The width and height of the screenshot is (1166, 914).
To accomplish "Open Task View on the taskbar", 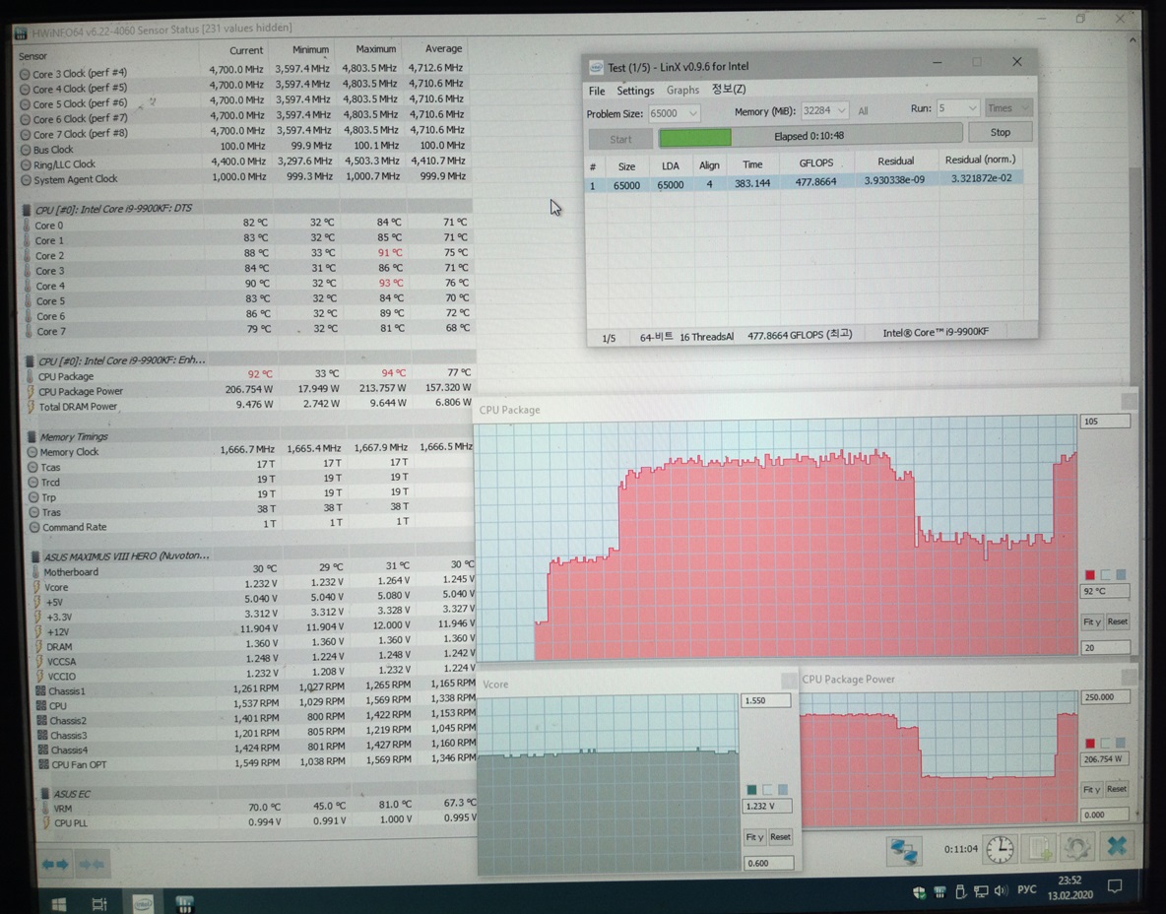I will point(98,903).
